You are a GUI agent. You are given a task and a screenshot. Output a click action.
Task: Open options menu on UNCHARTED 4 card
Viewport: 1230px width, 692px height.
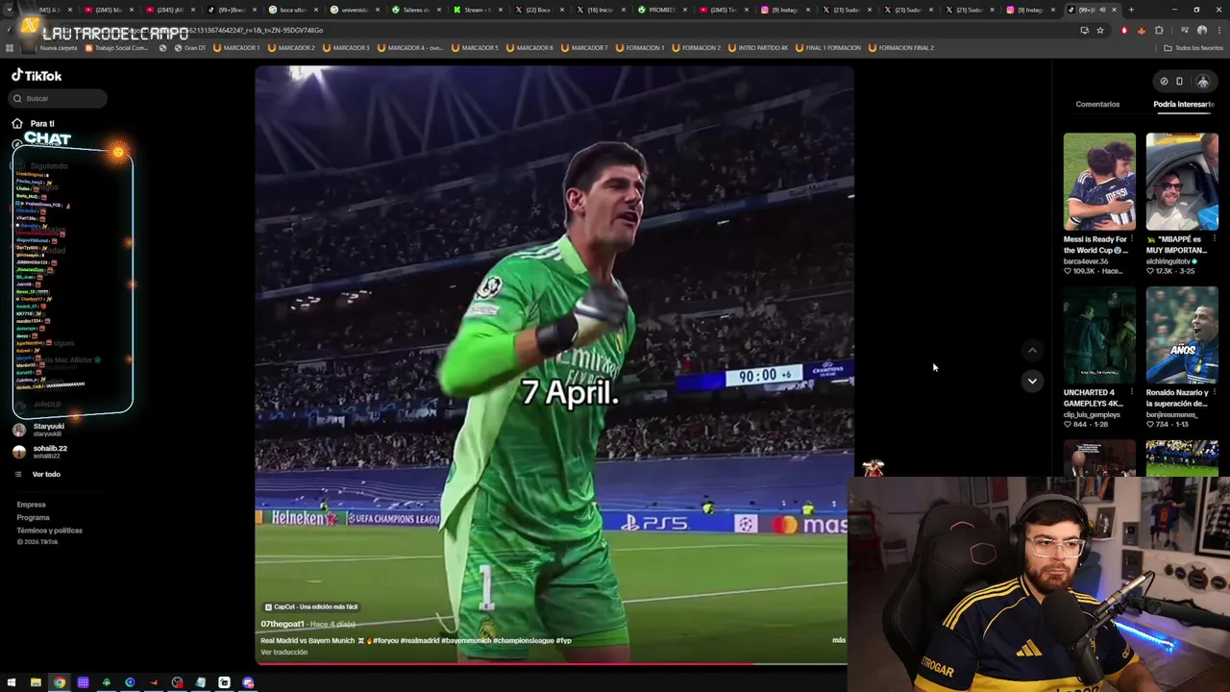[x=1131, y=392]
